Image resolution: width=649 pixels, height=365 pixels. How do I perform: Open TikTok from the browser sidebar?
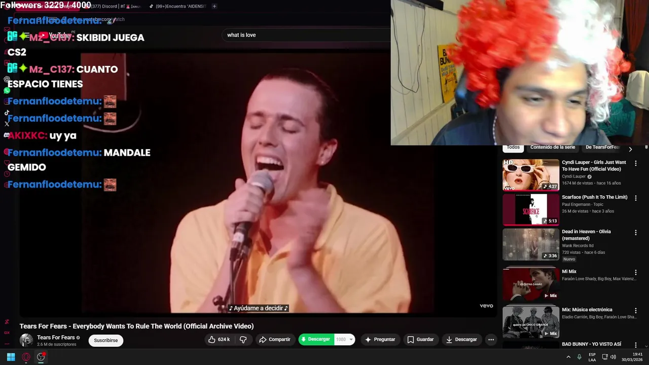(7, 113)
